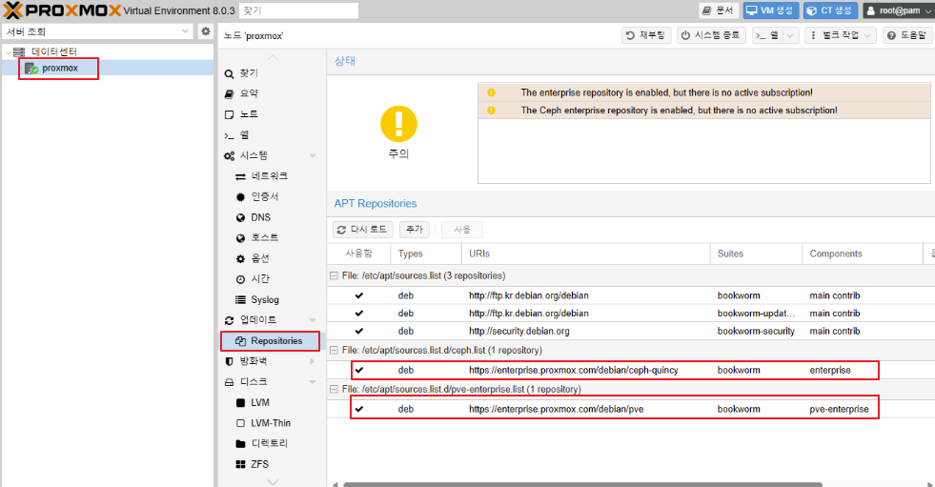Viewport: 935px width, 487px height.
Task: Click the 사용 enable button
Action: tap(461, 230)
